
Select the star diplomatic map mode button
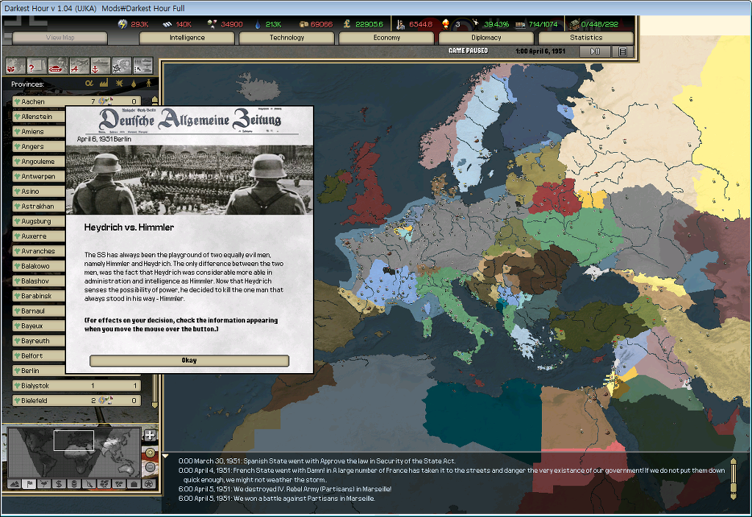[x=149, y=484]
